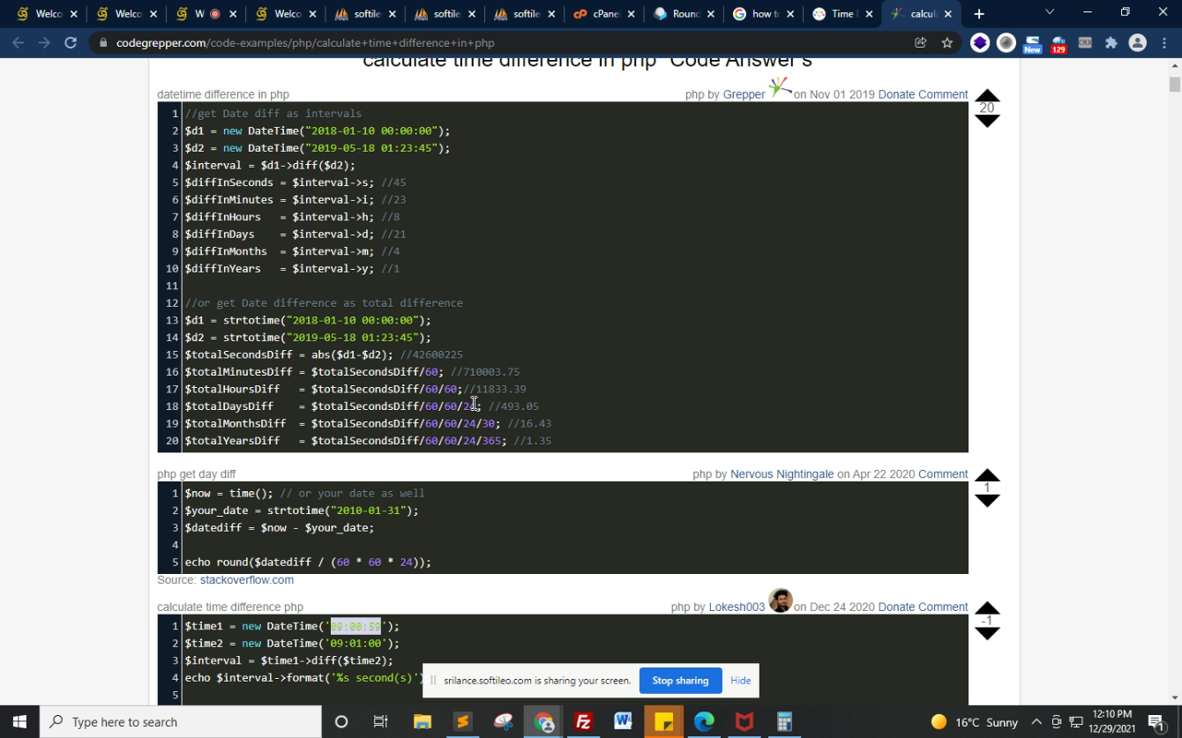The width and height of the screenshot is (1182, 738).
Task: Reload the page using the refresh icon
Action: click(x=71, y=42)
